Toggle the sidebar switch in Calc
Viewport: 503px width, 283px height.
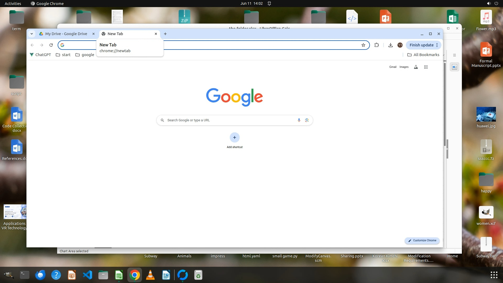(455, 67)
